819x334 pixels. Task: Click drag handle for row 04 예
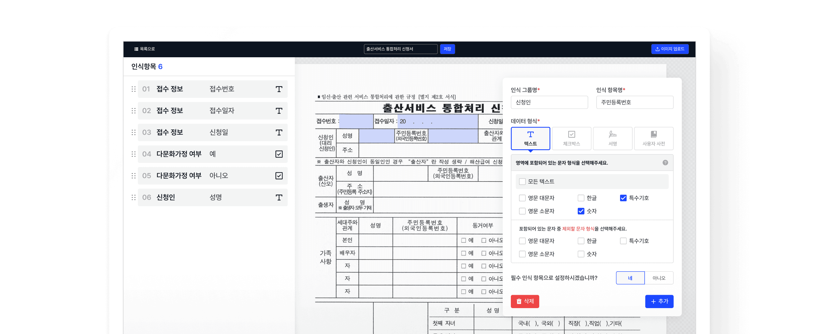pyautogui.click(x=133, y=154)
